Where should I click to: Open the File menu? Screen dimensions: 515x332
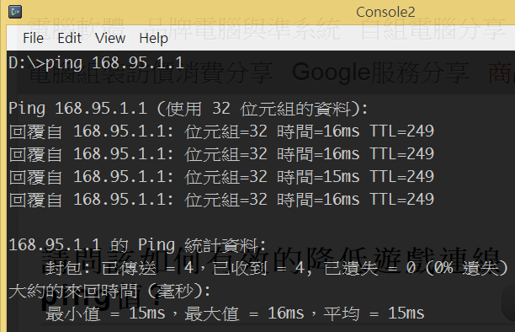33,38
